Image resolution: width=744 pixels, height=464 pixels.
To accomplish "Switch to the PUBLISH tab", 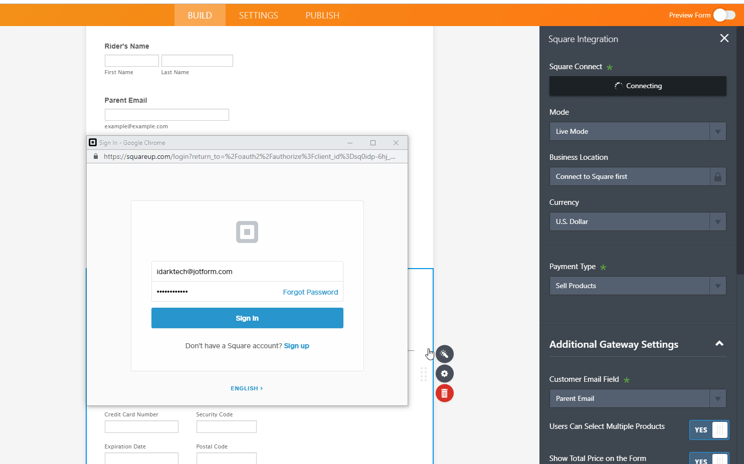I will [x=322, y=16].
